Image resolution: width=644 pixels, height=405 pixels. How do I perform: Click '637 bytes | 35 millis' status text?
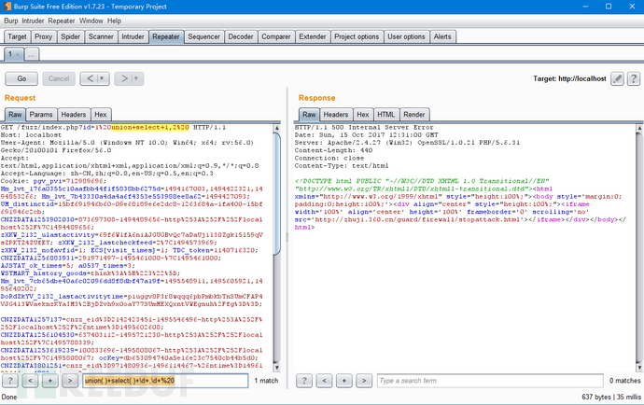[611, 397]
